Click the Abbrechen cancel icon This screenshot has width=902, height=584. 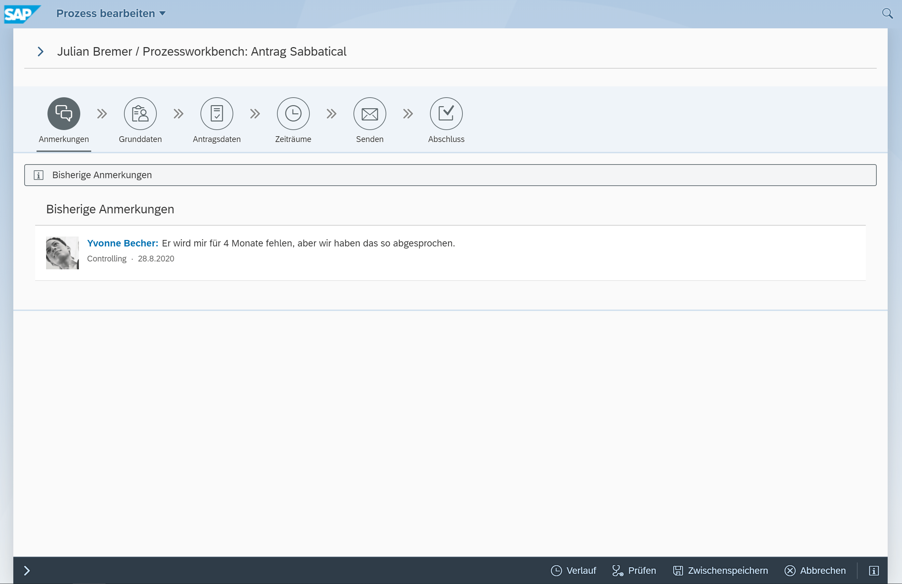coord(790,571)
